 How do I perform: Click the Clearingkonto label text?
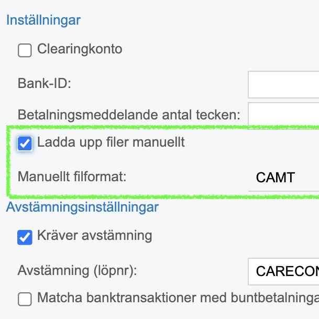pos(80,50)
